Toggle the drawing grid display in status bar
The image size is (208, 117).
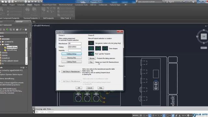[141, 115]
